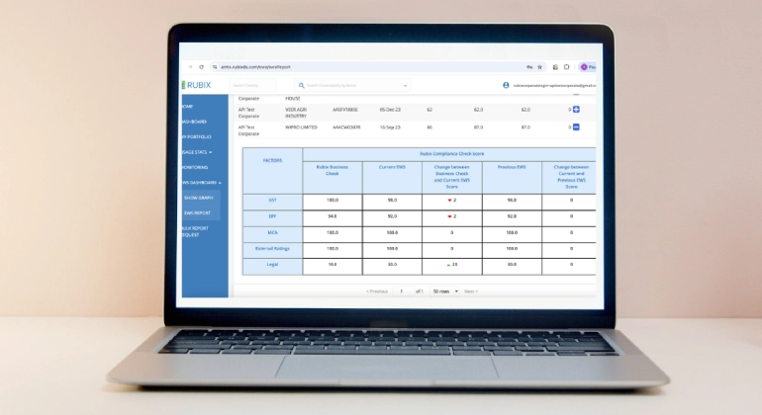Click the user account icon beside the email
Screen dimensions: 762x415
(x=506, y=86)
